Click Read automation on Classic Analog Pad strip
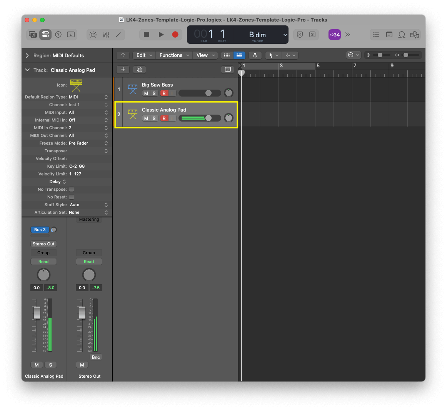Image resolution: width=447 pixels, height=410 pixels. pyautogui.click(x=43, y=262)
